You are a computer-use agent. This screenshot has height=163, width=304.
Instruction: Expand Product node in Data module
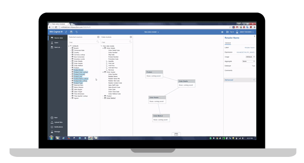[103, 96]
